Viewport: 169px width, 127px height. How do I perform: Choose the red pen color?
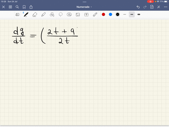point(104,14)
